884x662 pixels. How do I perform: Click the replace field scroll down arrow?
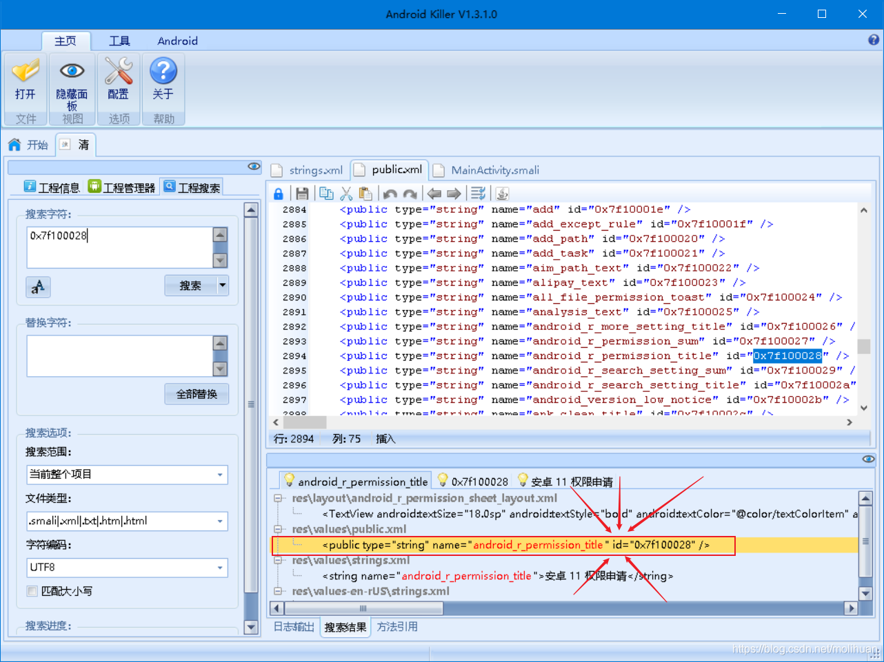tap(220, 369)
